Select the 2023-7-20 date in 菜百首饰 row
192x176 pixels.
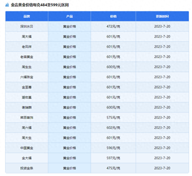(x=162, y=118)
